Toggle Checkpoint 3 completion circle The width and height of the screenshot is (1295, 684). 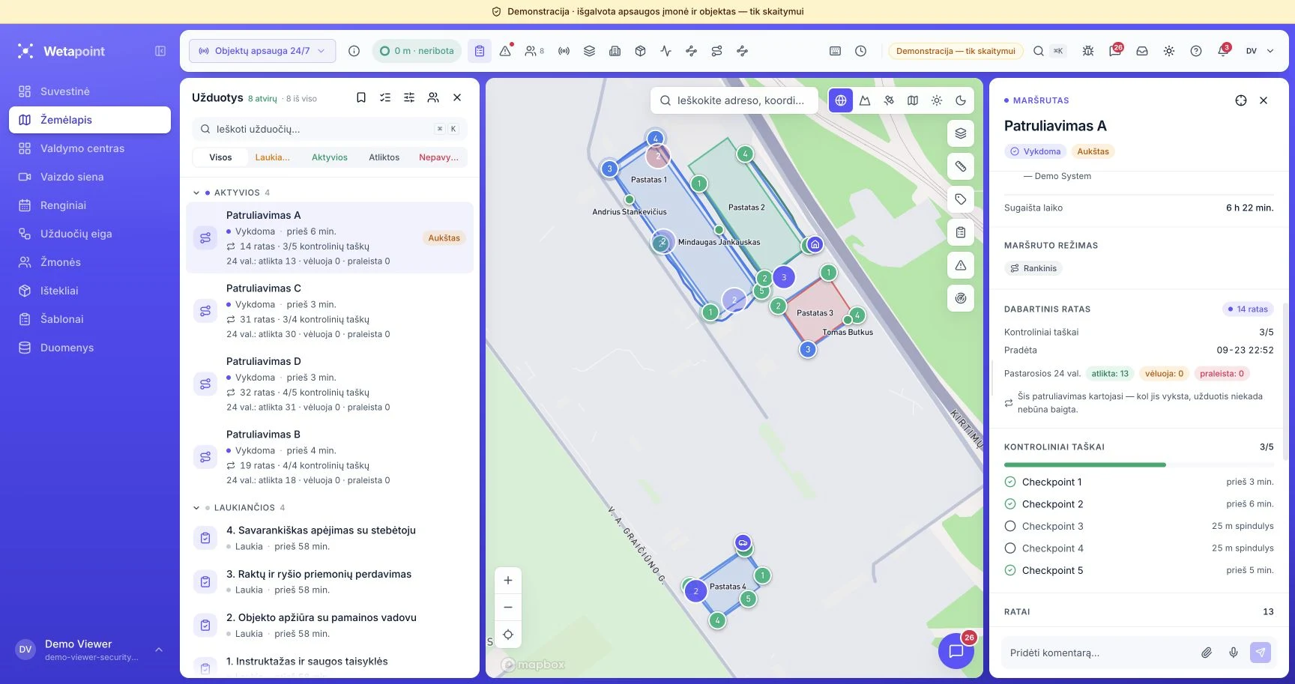(1010, 526)
